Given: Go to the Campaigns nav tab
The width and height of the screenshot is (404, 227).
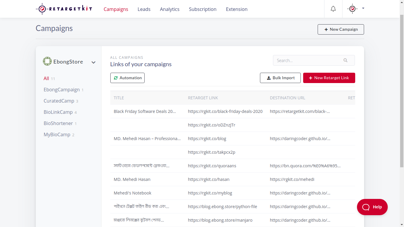Looking at the screenshot, I should click(116, 9).
